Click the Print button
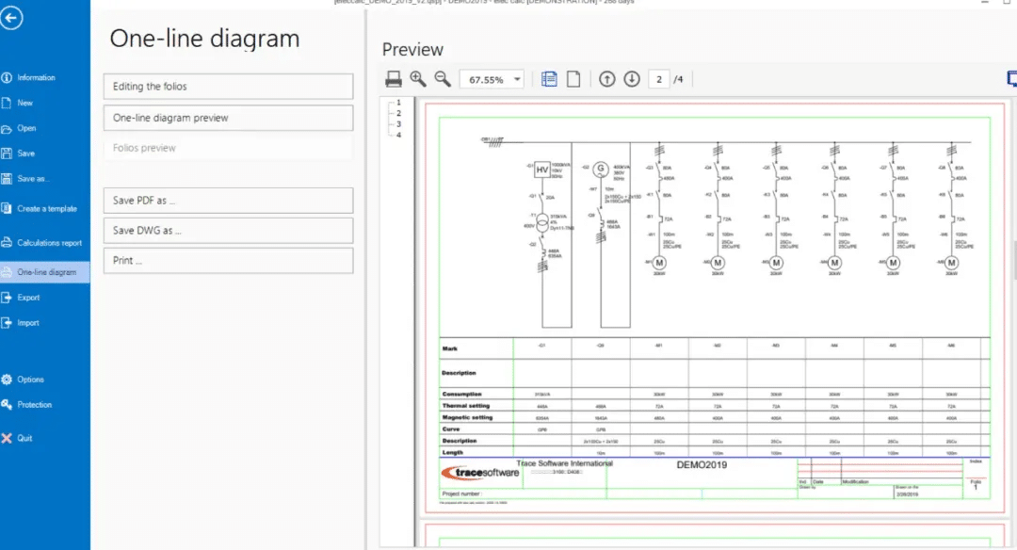This screenshot has width=1017, height=550. point(228,261)
